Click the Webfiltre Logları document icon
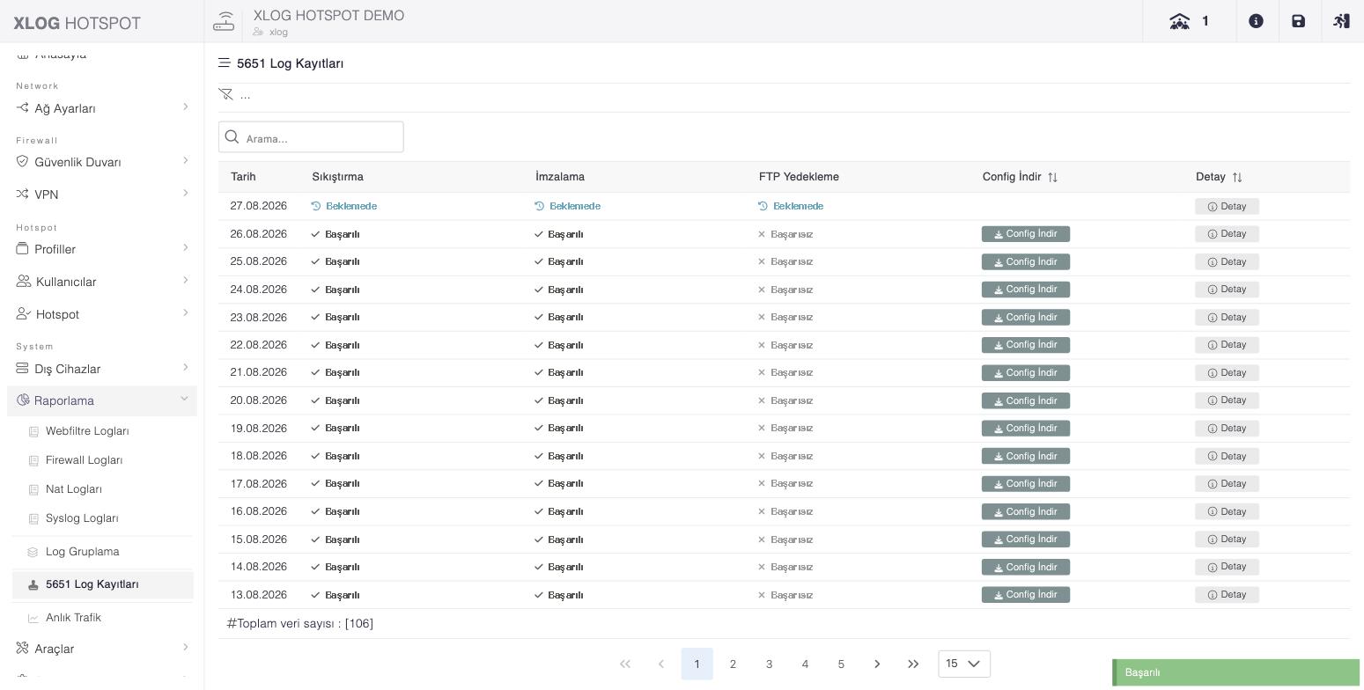This screenshot has width=1364, height=690. click(x=33, y=432)
